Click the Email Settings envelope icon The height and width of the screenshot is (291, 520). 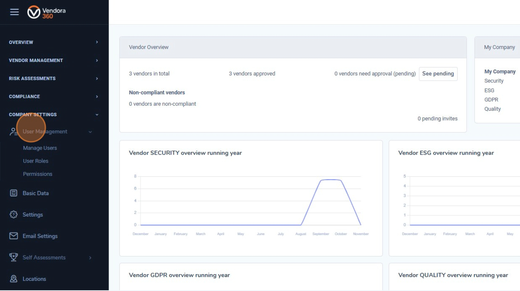14,236
